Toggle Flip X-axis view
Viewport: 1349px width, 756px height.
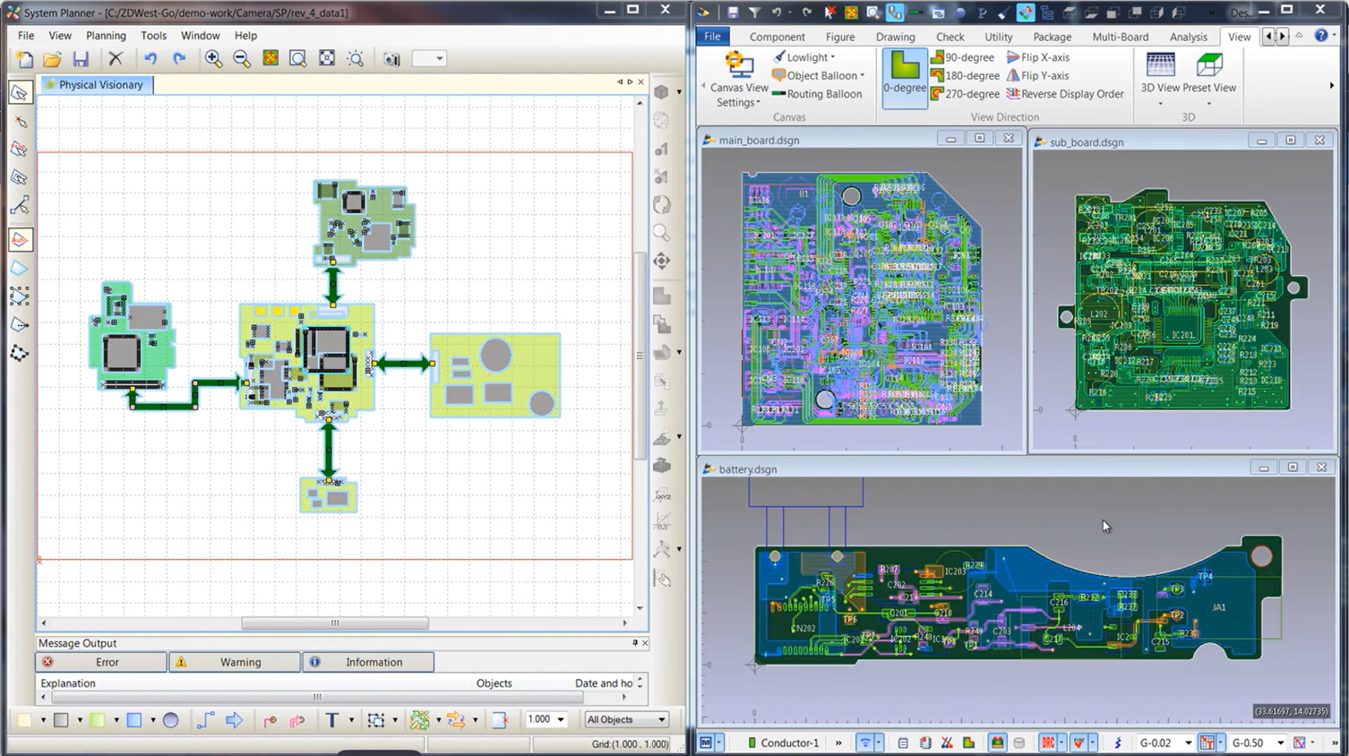(1038, 57)
